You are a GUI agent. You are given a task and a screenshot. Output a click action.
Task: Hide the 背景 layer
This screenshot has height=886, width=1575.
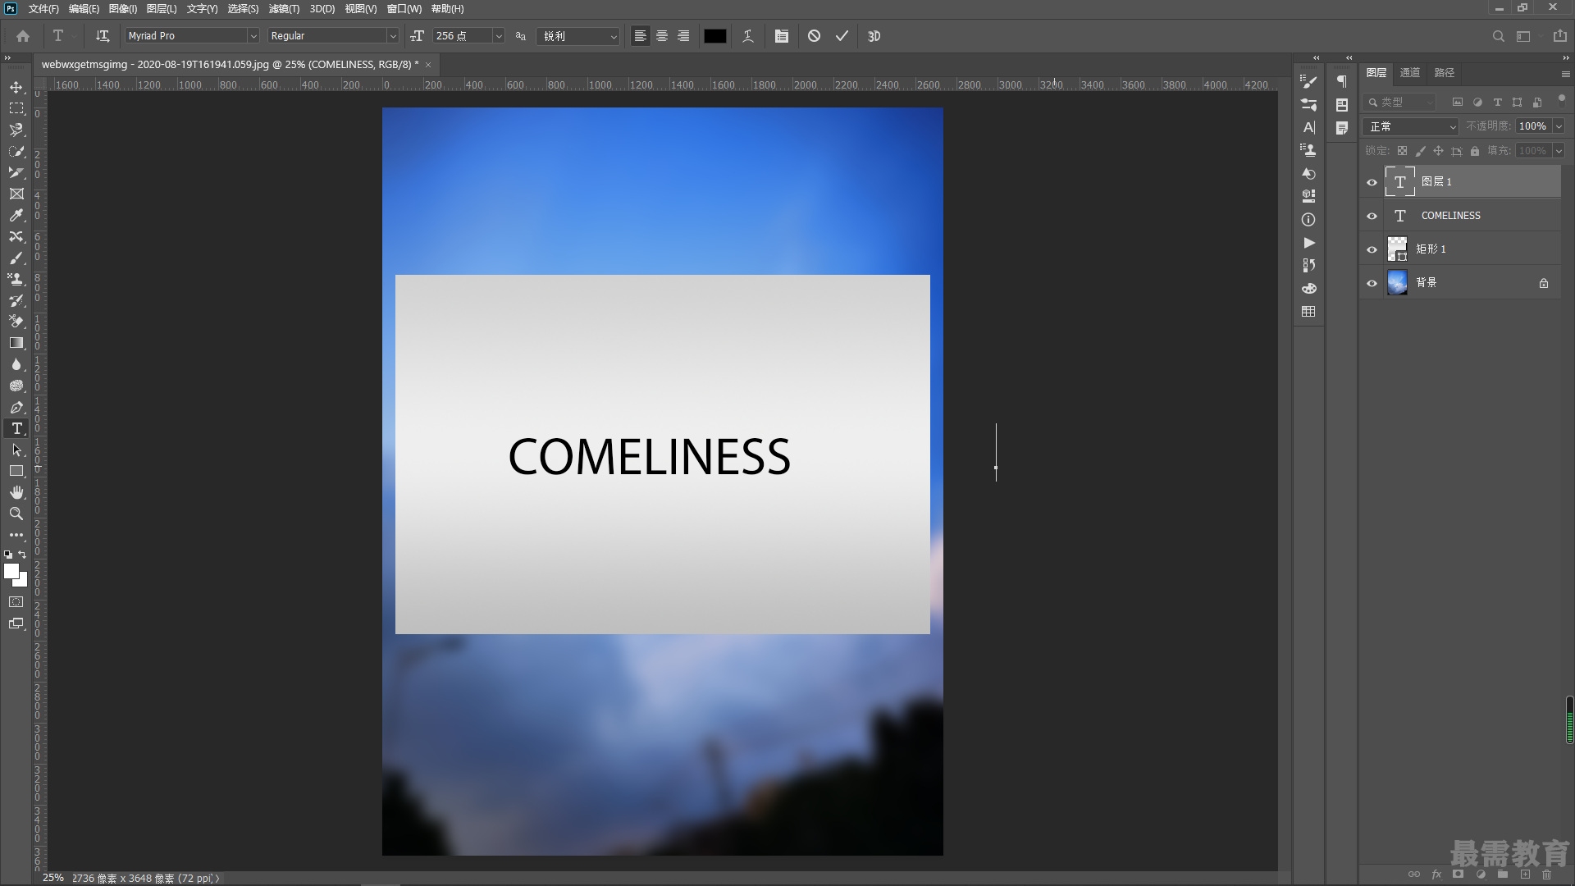click(1372, 283)
